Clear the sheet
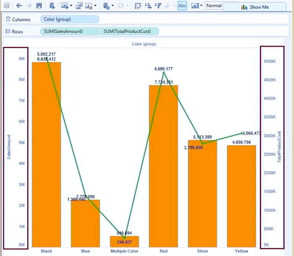The height and width of the screenshot is (256, 294). (89, 6)
